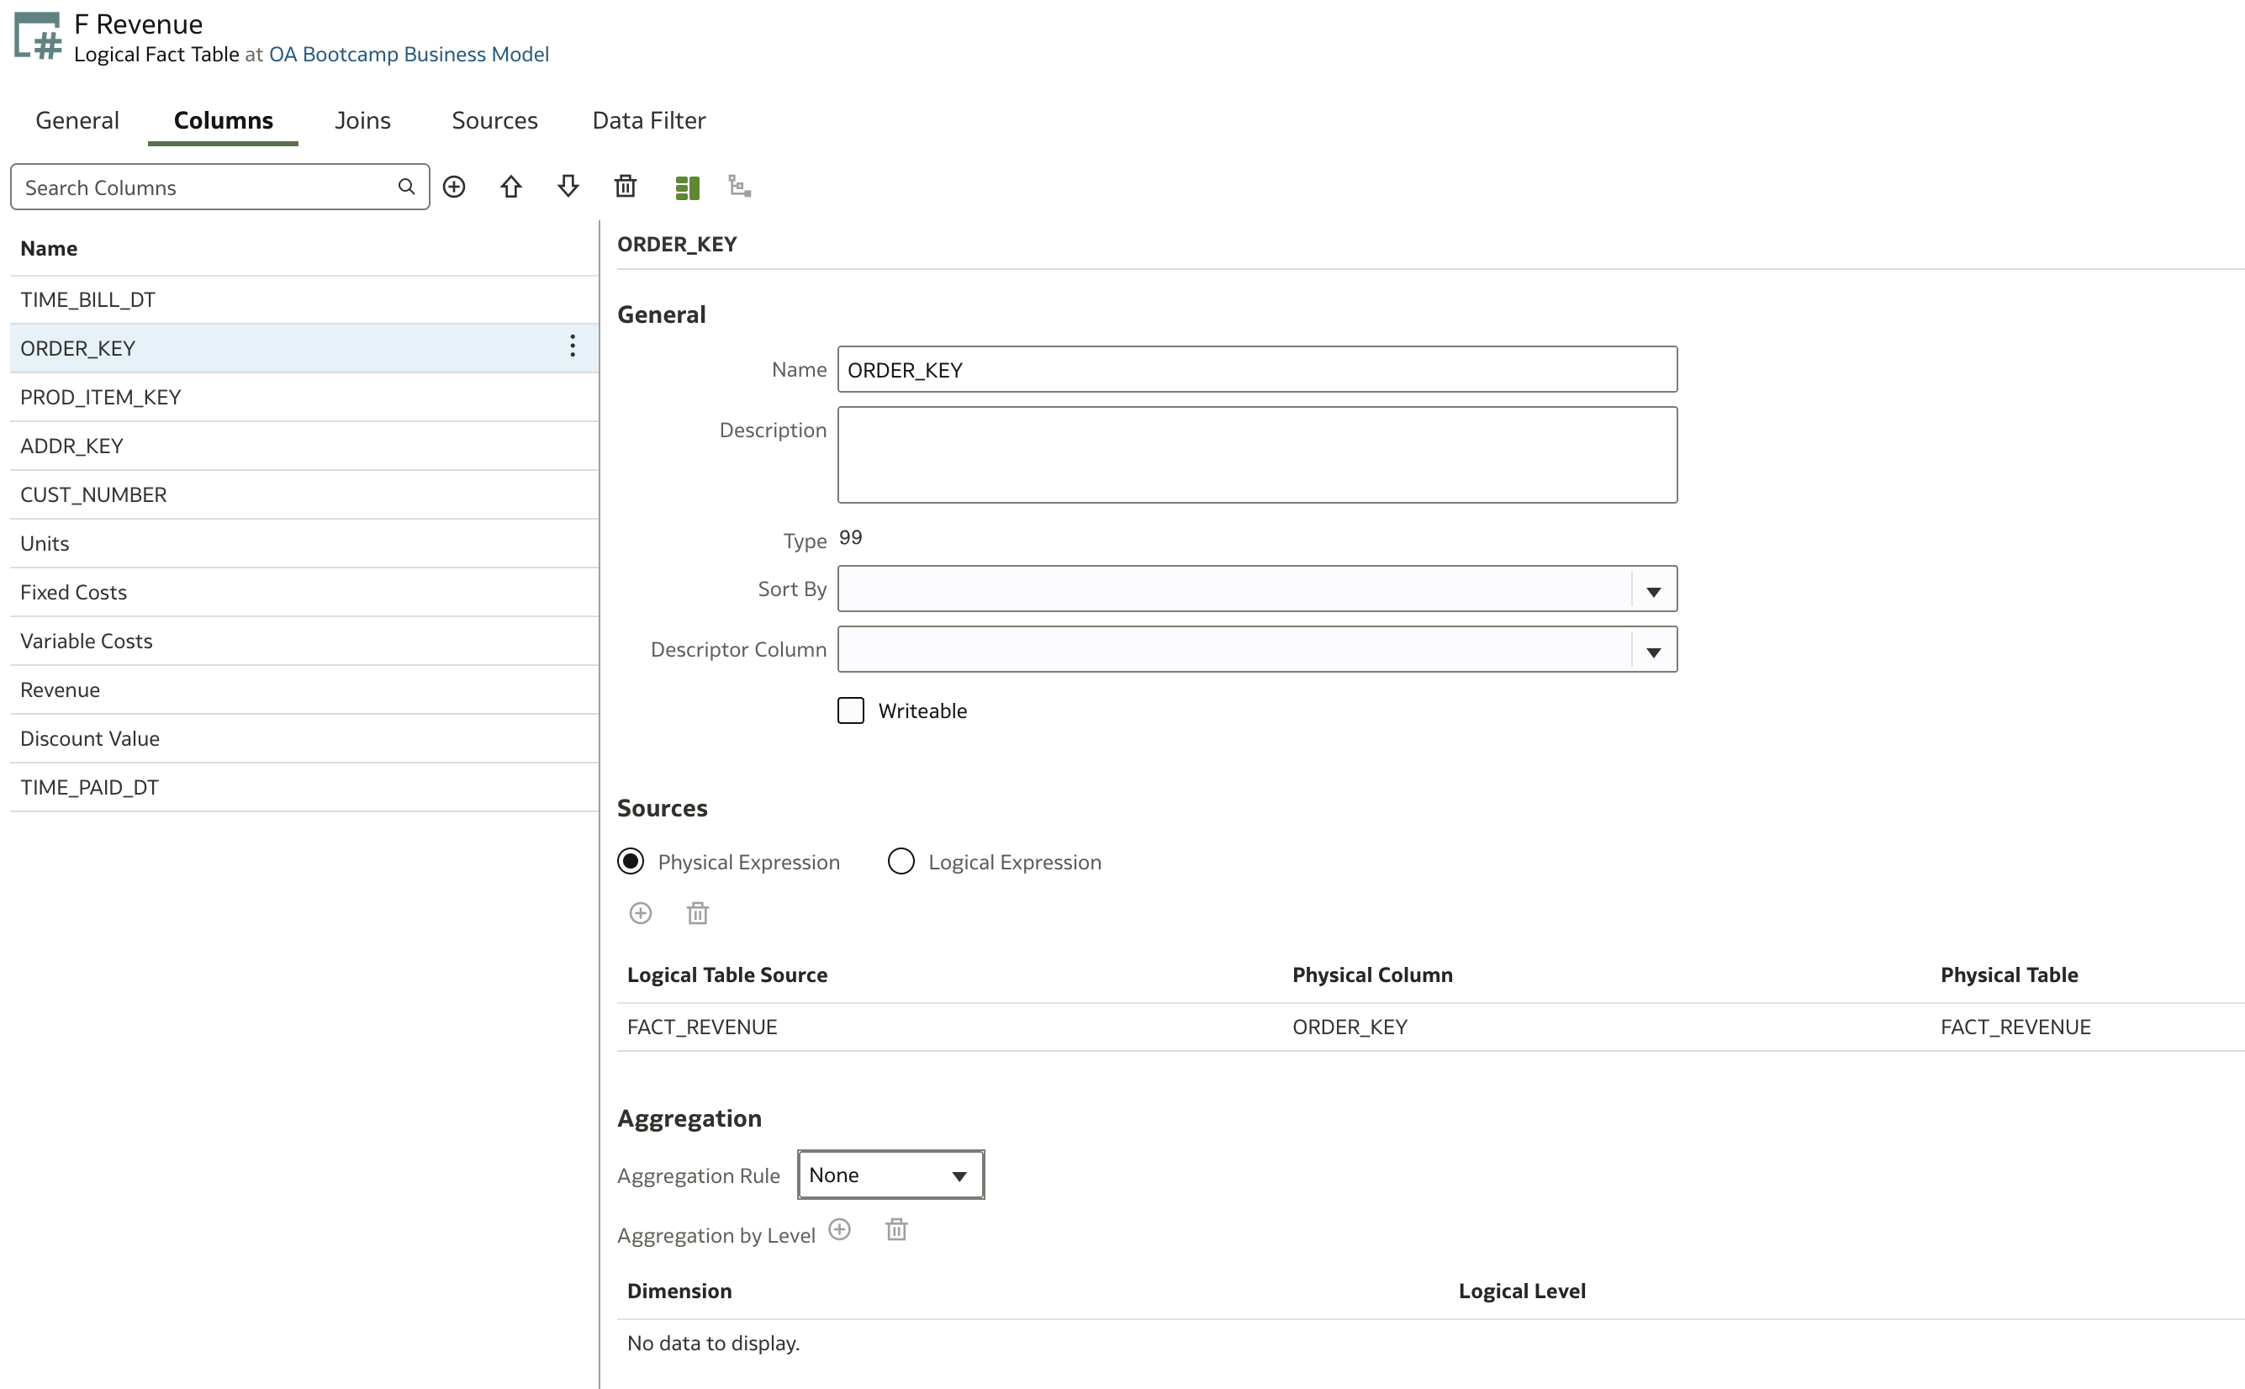Add an Aggregation by Level entry

coord(840,1229)
